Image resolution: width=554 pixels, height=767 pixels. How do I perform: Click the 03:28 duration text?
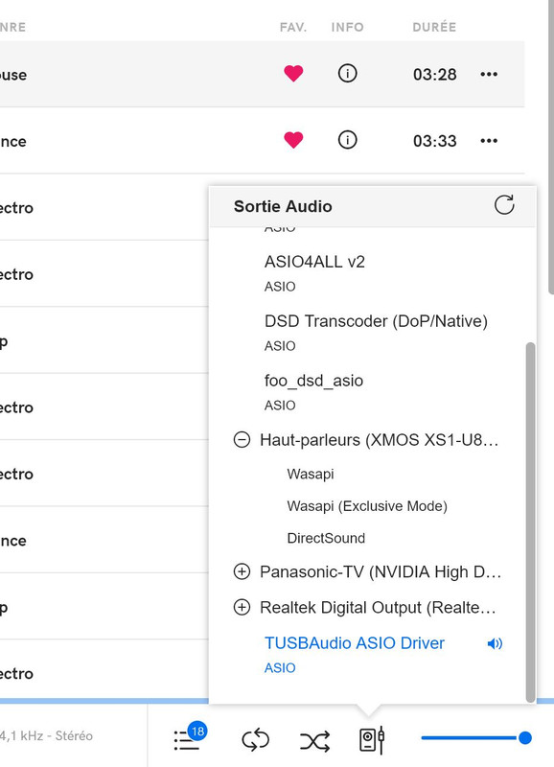(435, 75)
